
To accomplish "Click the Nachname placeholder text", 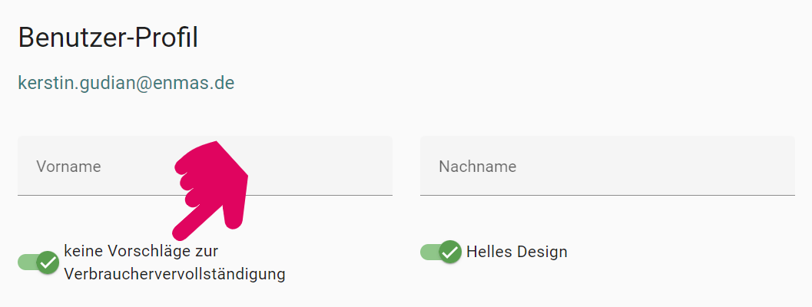I will [477, 167].
